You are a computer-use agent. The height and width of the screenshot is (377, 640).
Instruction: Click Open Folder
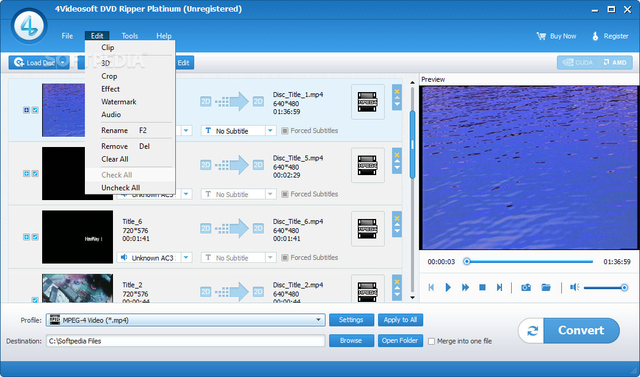point(400,341)
